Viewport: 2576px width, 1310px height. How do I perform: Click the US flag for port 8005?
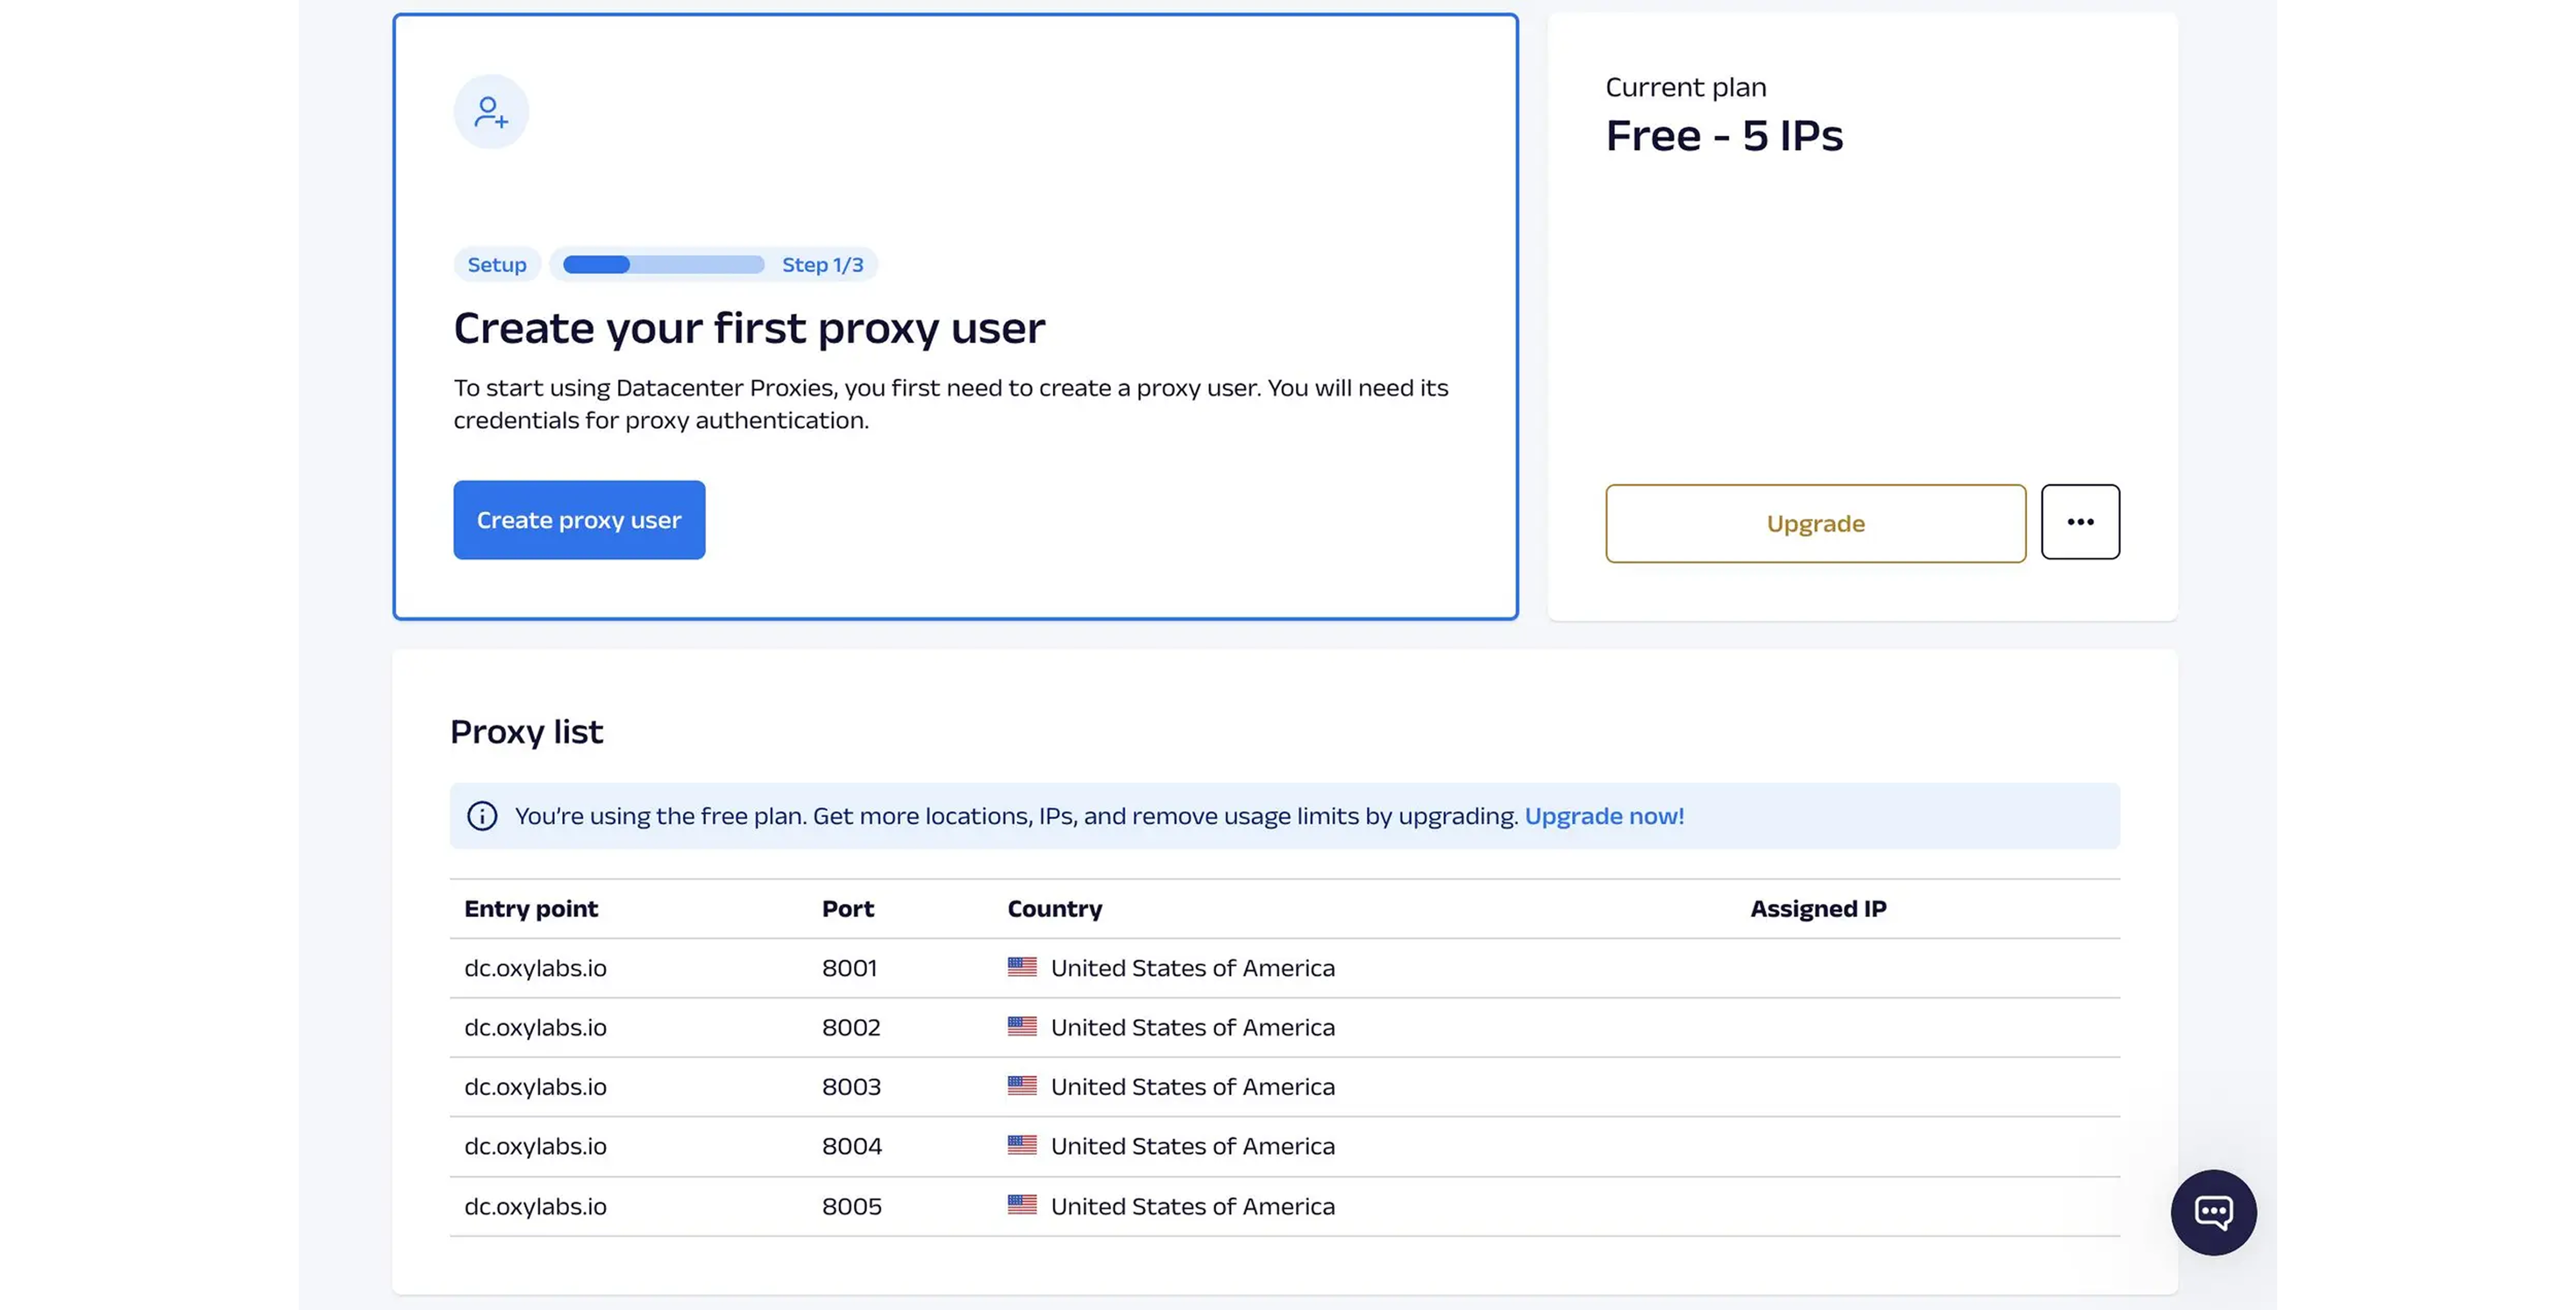[1022, 1205]
